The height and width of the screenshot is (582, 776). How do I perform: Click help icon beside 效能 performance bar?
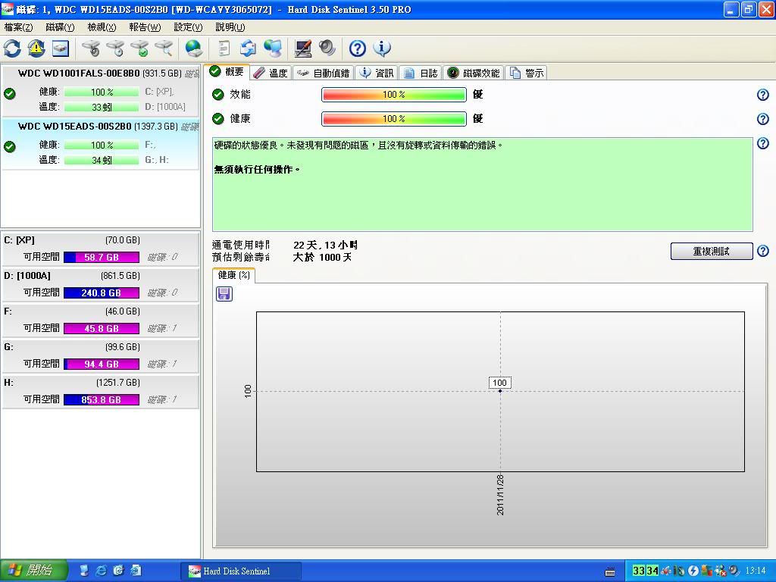[763, 95]
